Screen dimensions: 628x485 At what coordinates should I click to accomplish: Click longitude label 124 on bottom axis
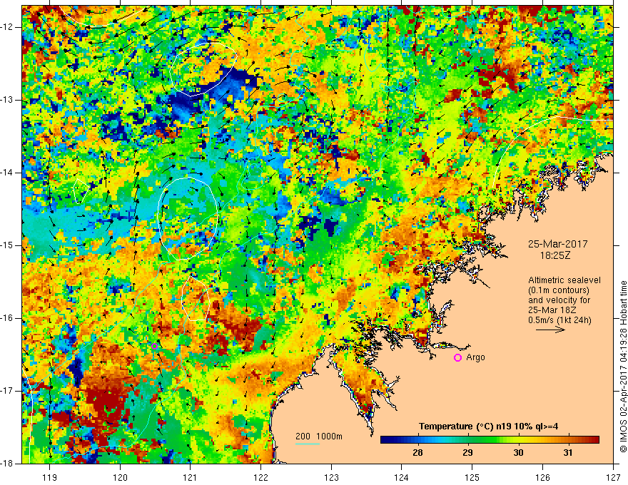click(x=401, y=477)
